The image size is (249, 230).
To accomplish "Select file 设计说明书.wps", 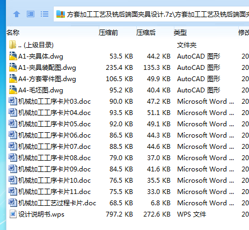I will pos(41,214).
